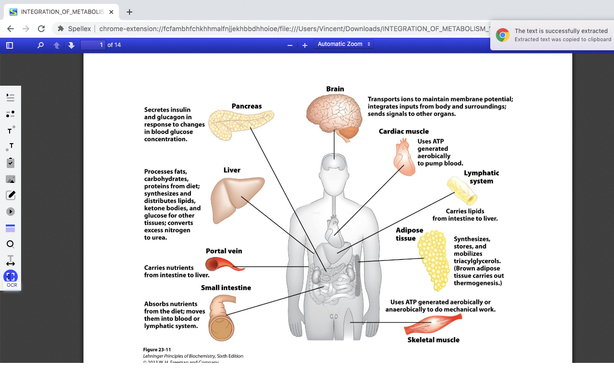This screenshot has height=383, width=614.
Task: Click the page number input field
Action: [93, 45]
